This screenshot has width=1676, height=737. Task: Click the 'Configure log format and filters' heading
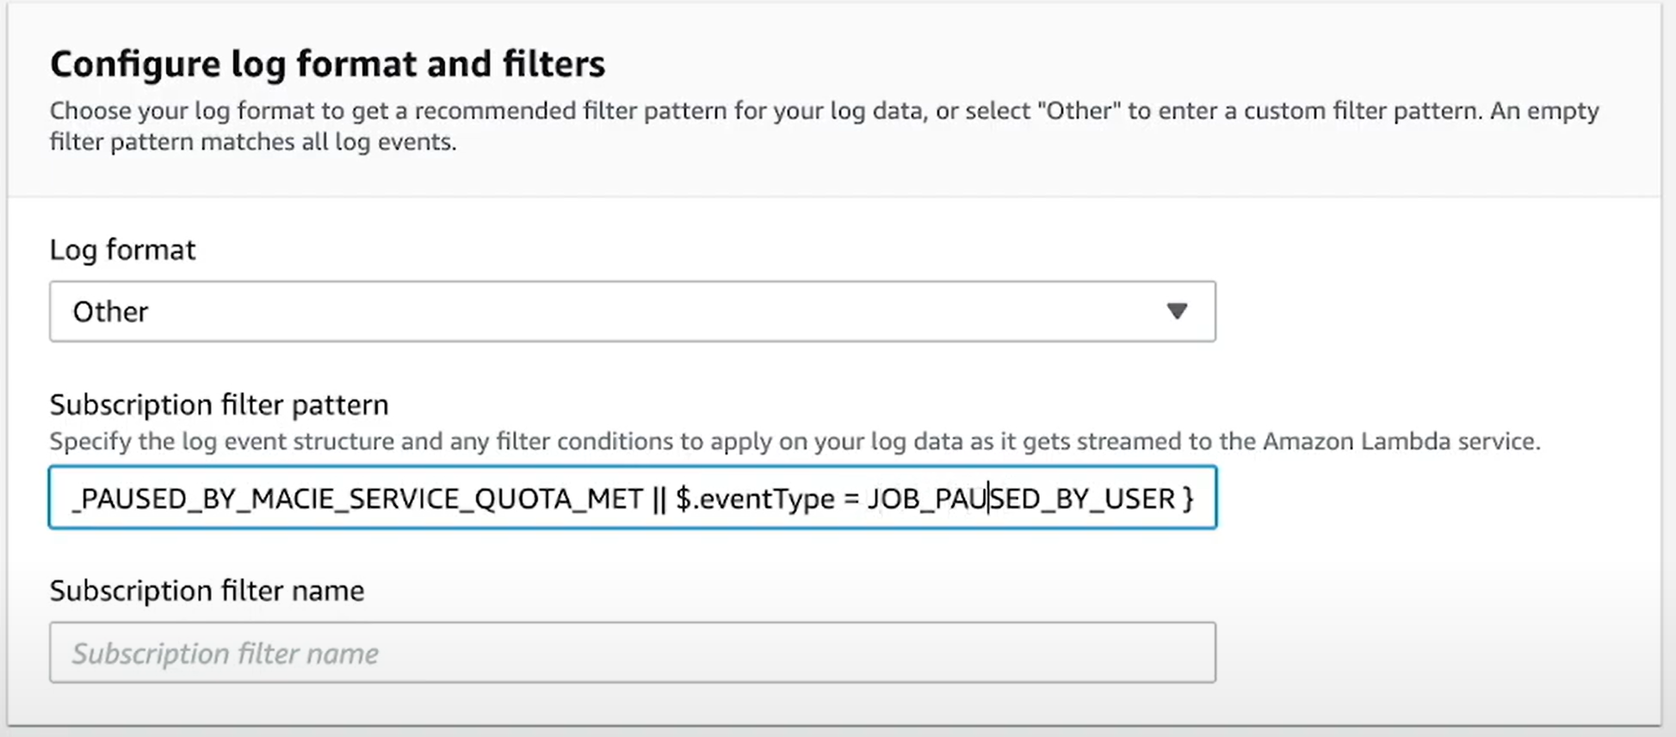(327, 65)
